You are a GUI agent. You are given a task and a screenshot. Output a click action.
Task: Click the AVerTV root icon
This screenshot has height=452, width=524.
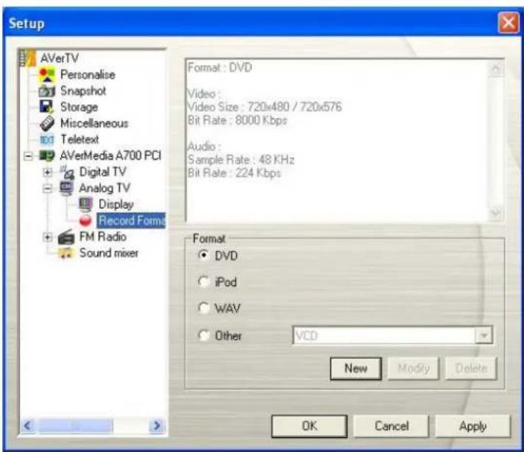27,58
